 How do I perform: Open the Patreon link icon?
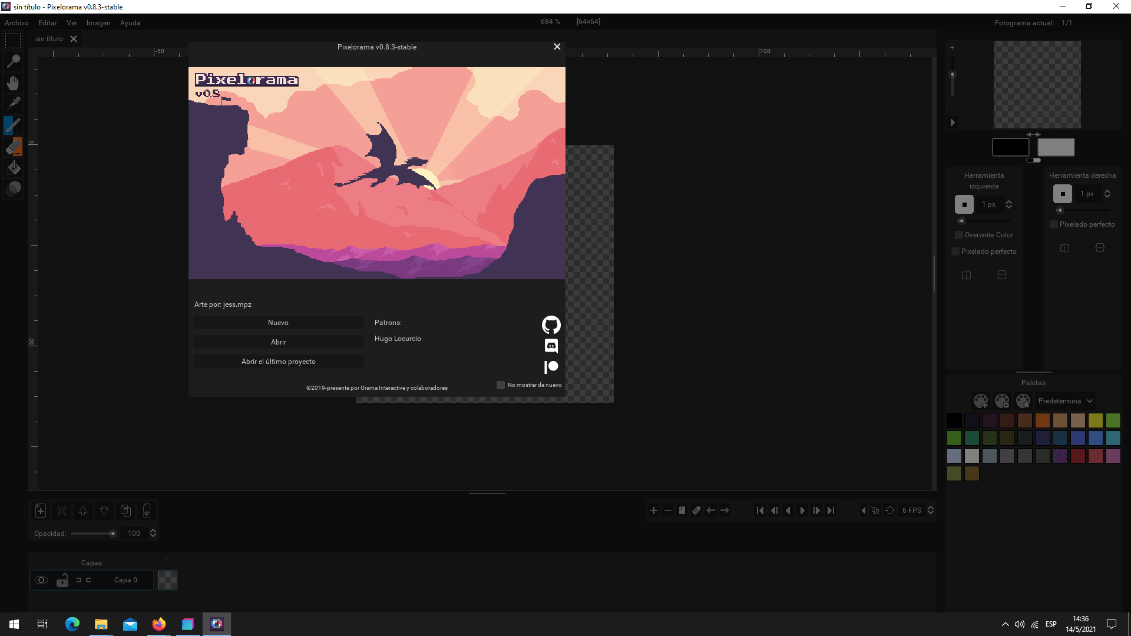(x=551, y=367)
